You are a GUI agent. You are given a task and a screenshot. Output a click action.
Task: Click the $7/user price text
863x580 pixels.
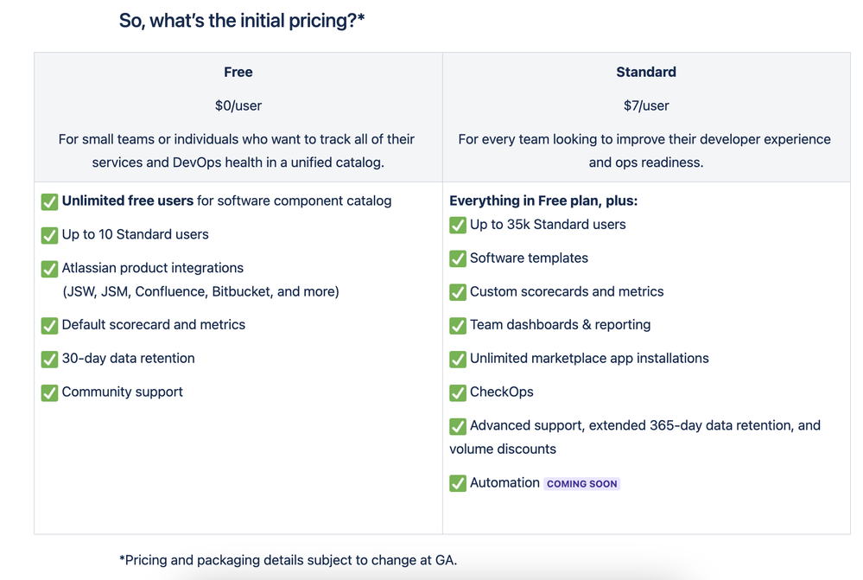pos(646,106)
